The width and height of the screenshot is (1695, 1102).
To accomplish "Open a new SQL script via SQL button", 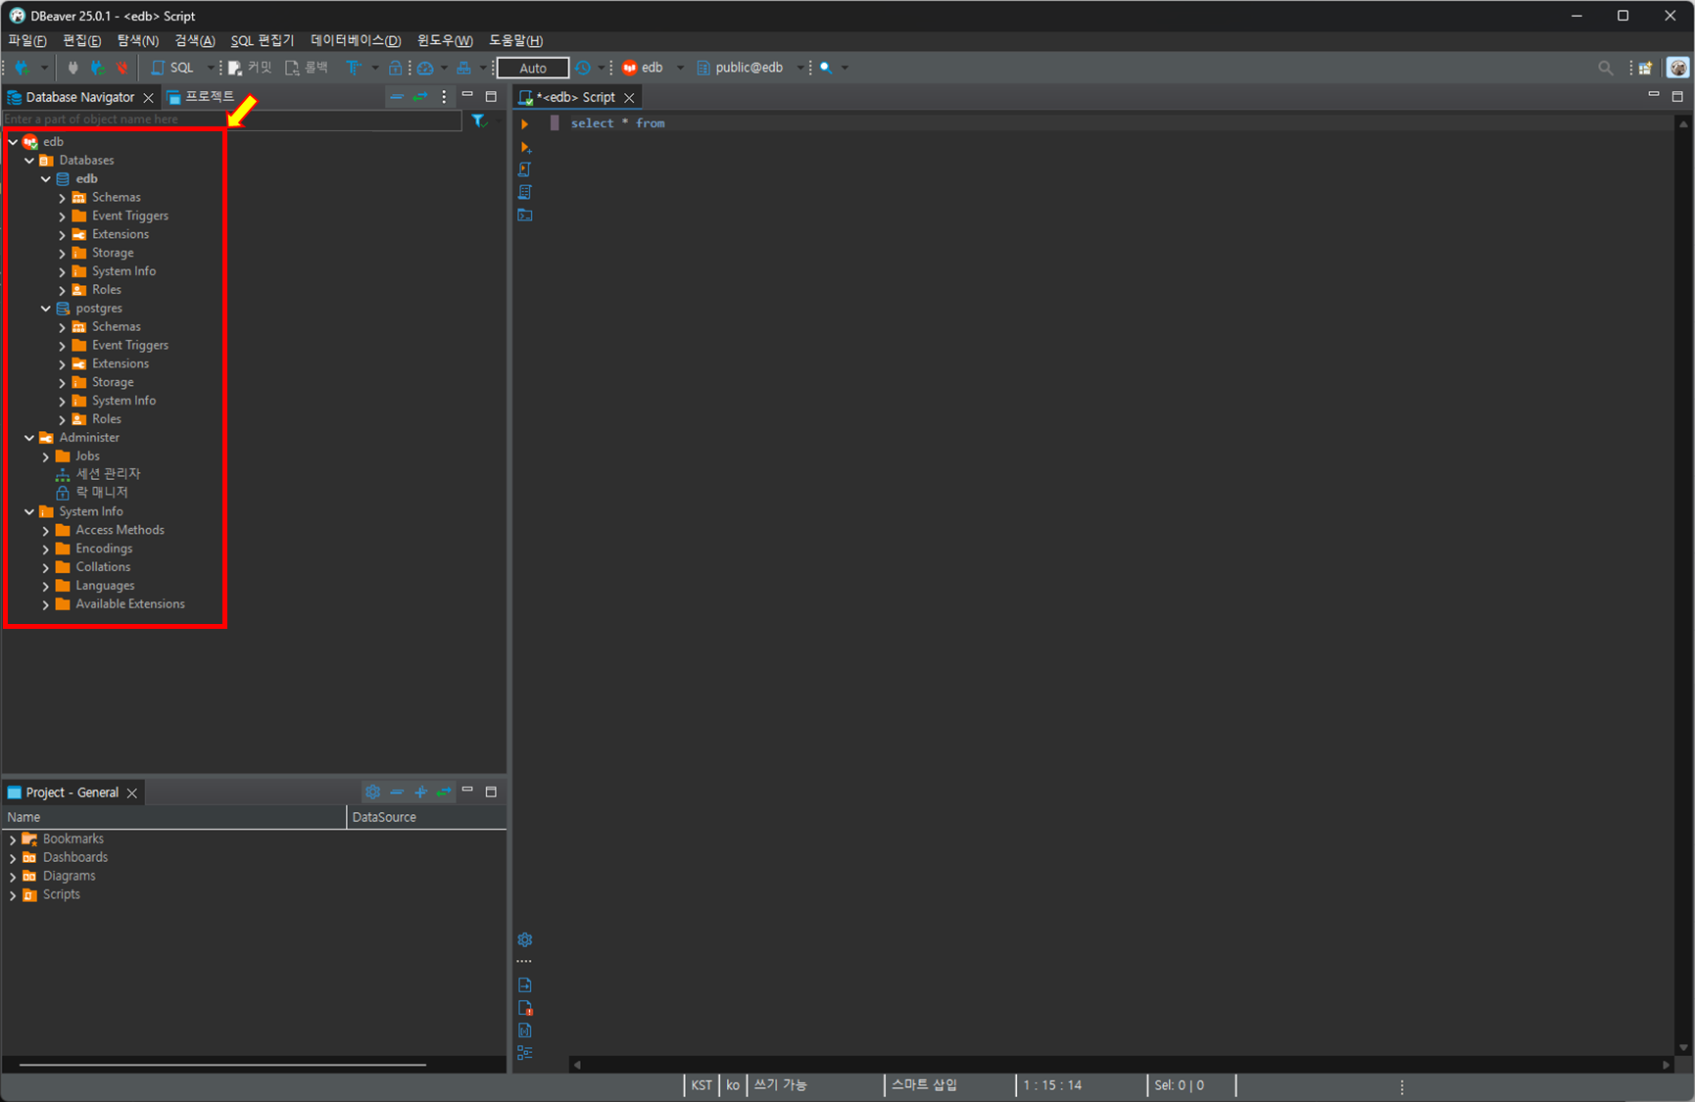I will click(173, 68).
